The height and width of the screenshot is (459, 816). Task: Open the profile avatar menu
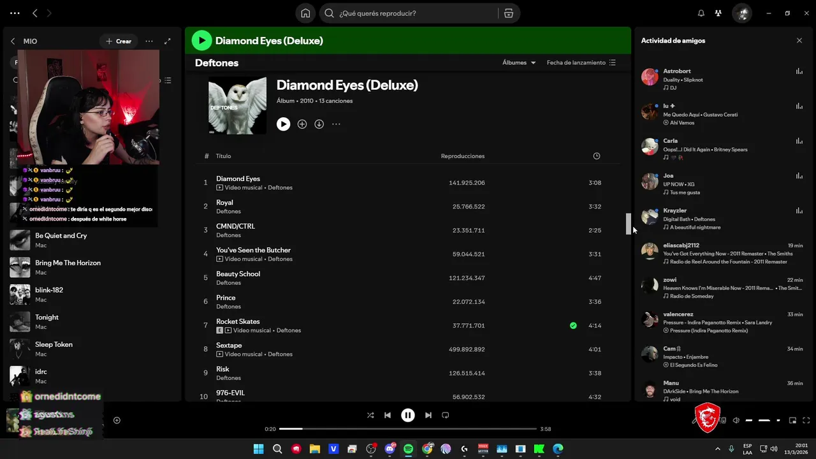coord(741,13)
